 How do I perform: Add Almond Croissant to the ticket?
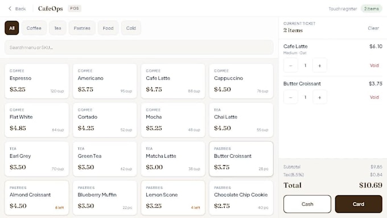point(37,198)
